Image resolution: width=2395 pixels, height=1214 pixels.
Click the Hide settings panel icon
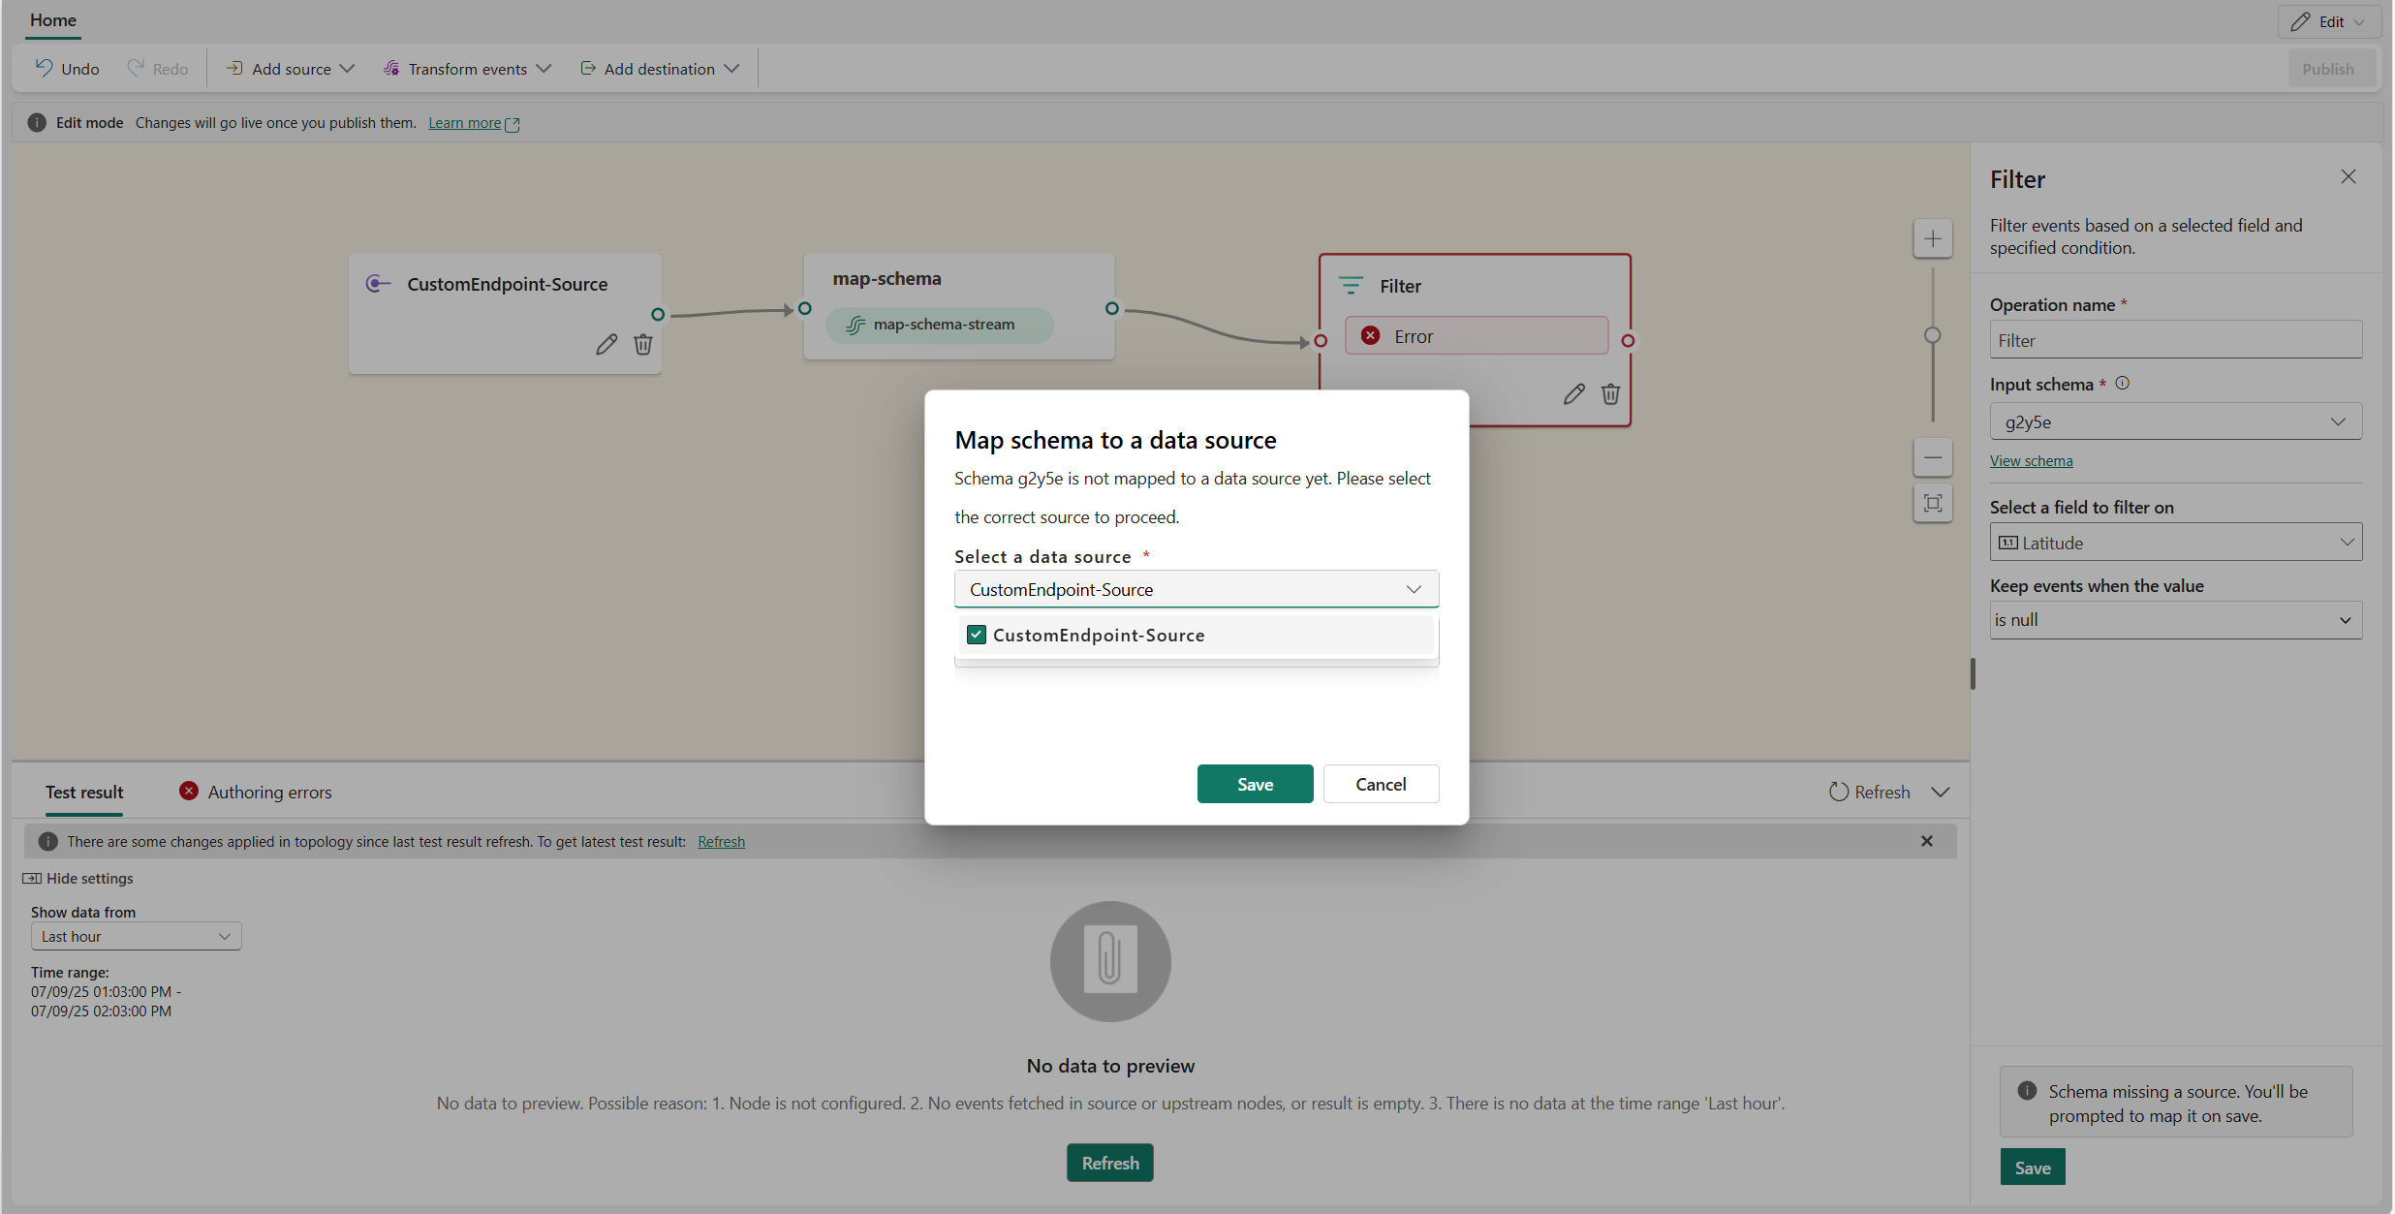(x=32, y=878)
